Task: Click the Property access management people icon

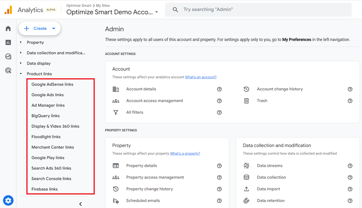Action: click(x=116, y=177)
